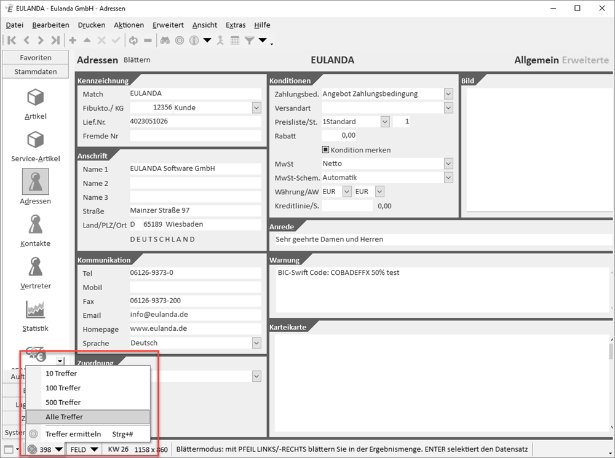Jump to the last record in toolbar
615x458 pixels.
(55, 40)
